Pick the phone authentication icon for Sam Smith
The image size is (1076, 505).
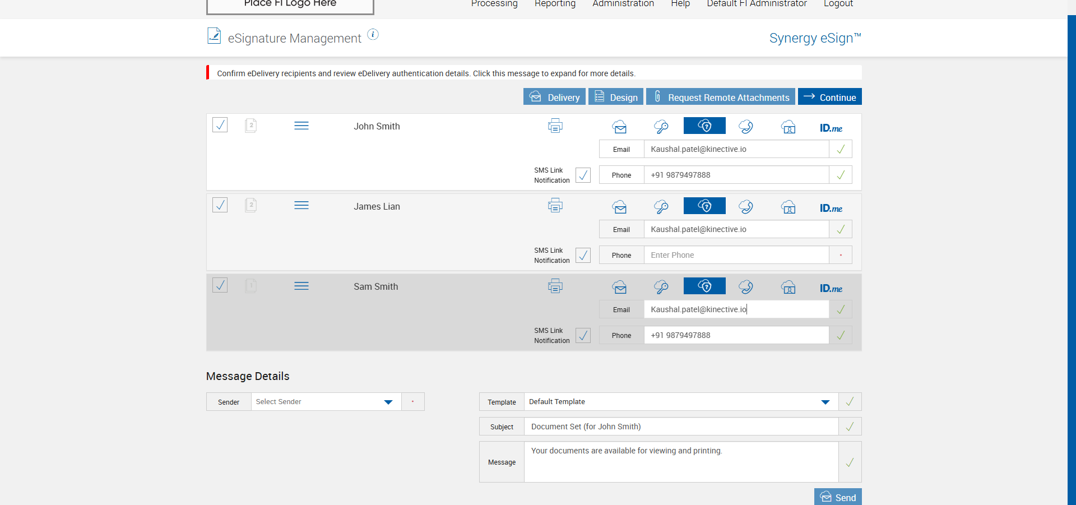[x=746, y=287]
